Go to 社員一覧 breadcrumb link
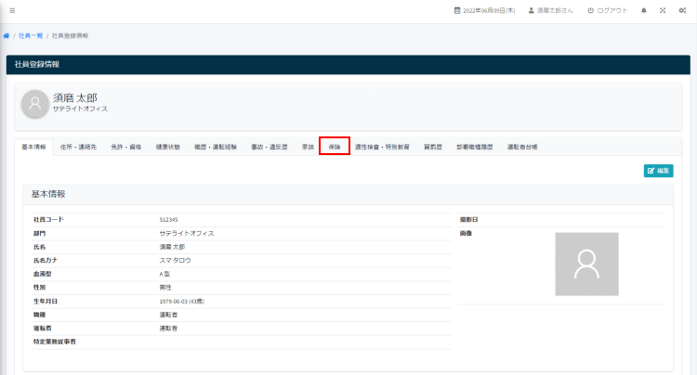This screenshot has height=375, width=697. (30, 35)
